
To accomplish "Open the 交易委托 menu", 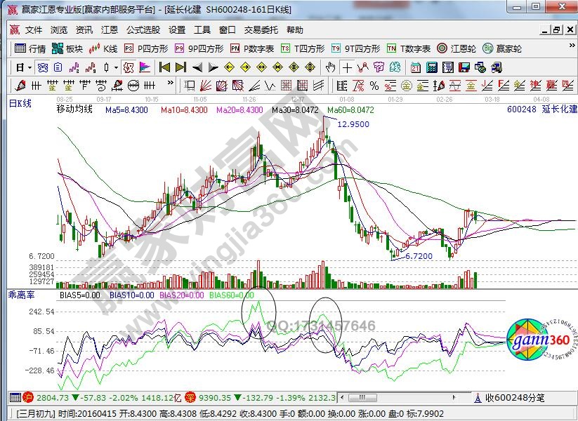I will 261,30.
